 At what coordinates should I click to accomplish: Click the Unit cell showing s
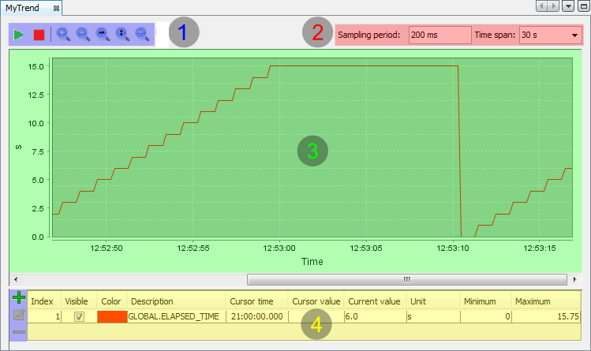tap(433, 317)
